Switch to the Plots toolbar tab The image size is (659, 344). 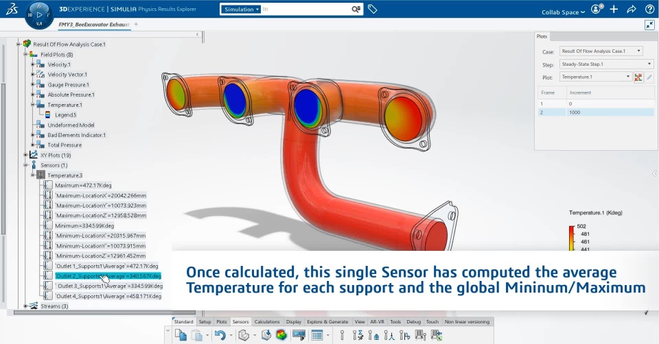(222, 322)
